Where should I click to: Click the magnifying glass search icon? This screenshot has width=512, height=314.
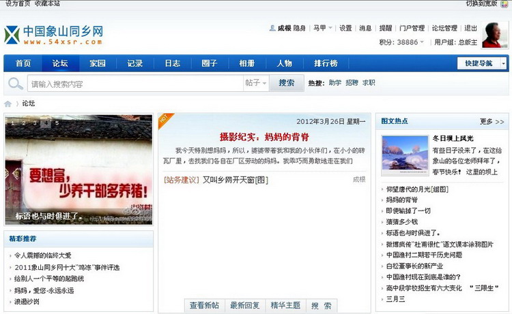click(14, 84)
